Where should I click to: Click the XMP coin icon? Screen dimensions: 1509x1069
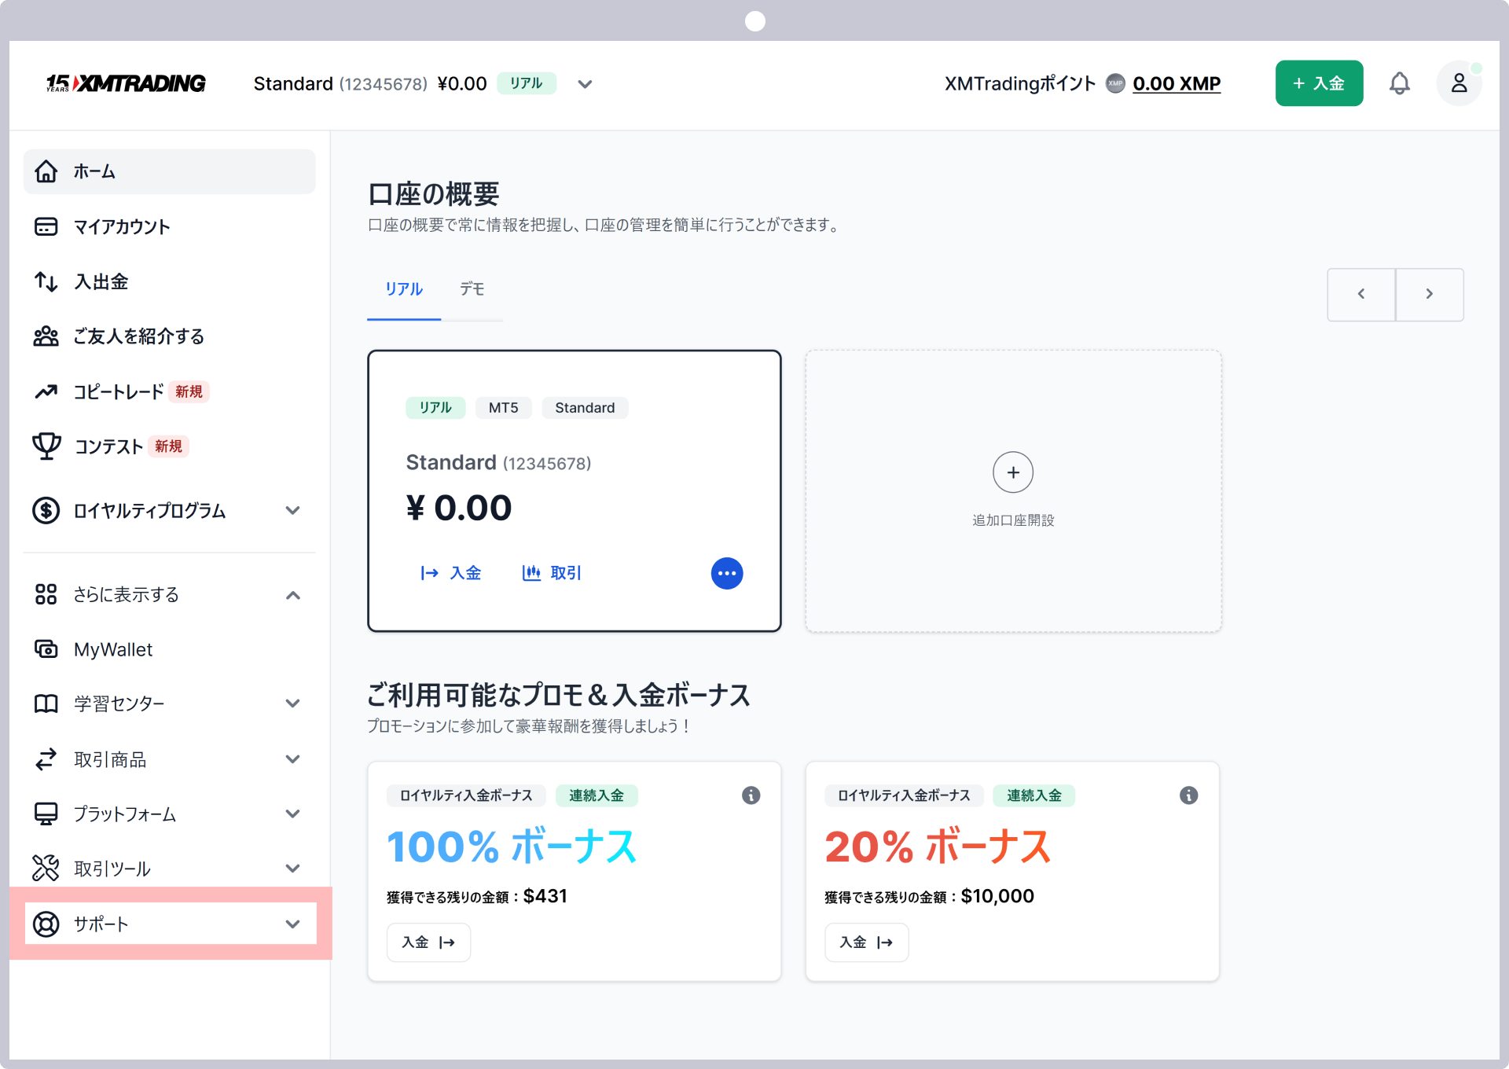click(x=1114, y=83)
